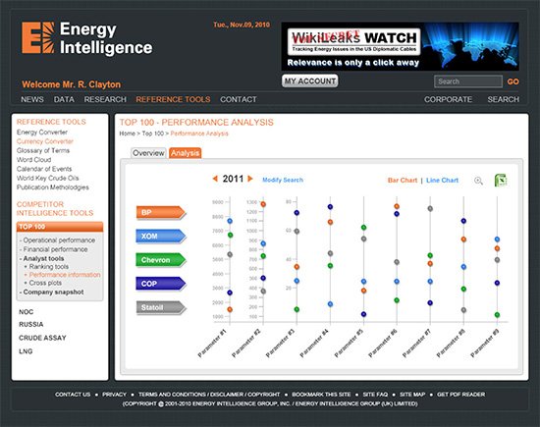Expand the NOC section
This screenshot has height=427, width=540.
tap(27, 312)
